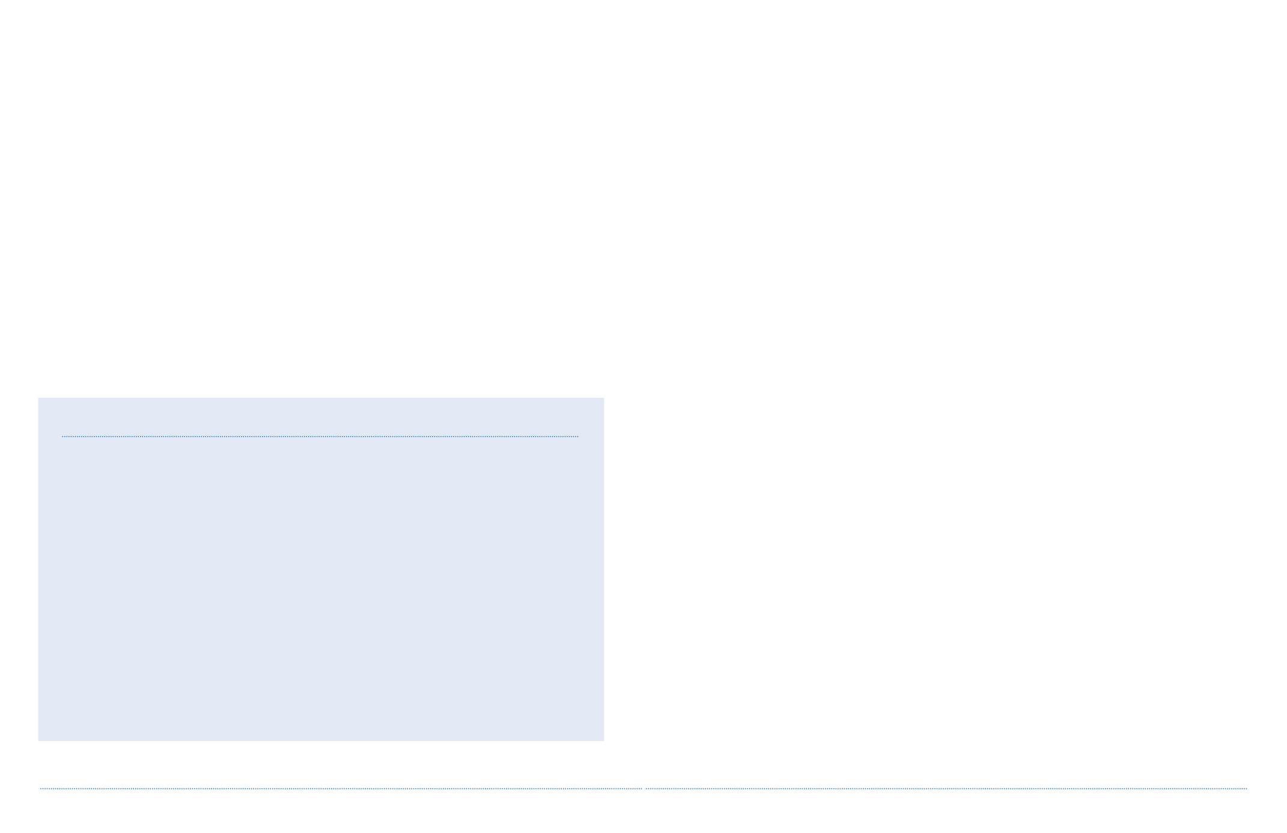Click the center of the light blue panel

click(x=321, y=569)
